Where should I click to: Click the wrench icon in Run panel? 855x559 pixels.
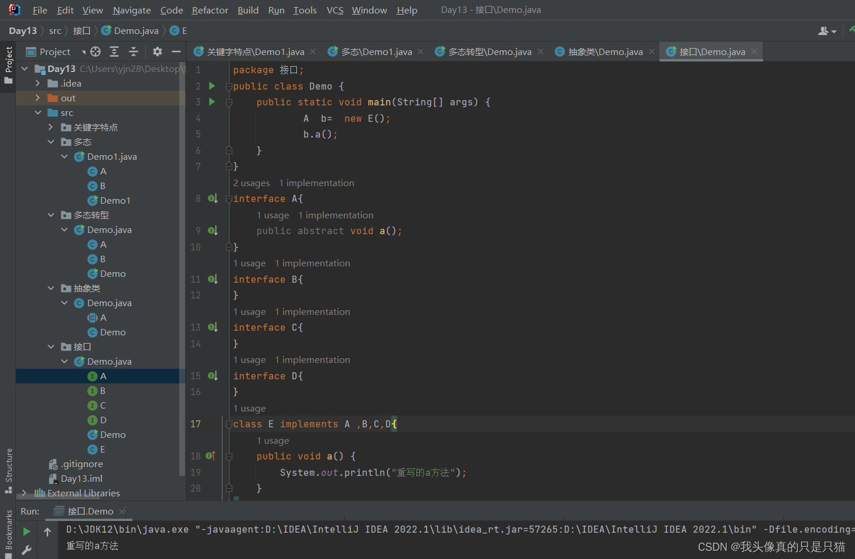[x=26, y=550]
